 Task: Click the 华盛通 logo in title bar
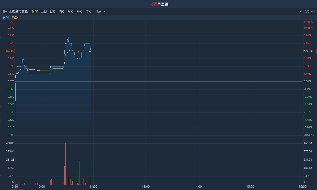point(160,4)
